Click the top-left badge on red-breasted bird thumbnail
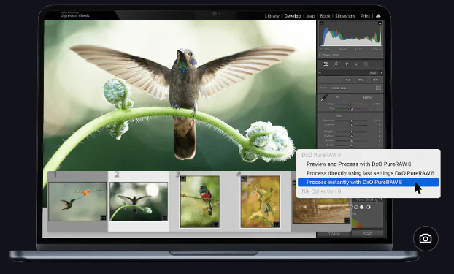Viewport: 454px width, 274px height. (183, 179)
